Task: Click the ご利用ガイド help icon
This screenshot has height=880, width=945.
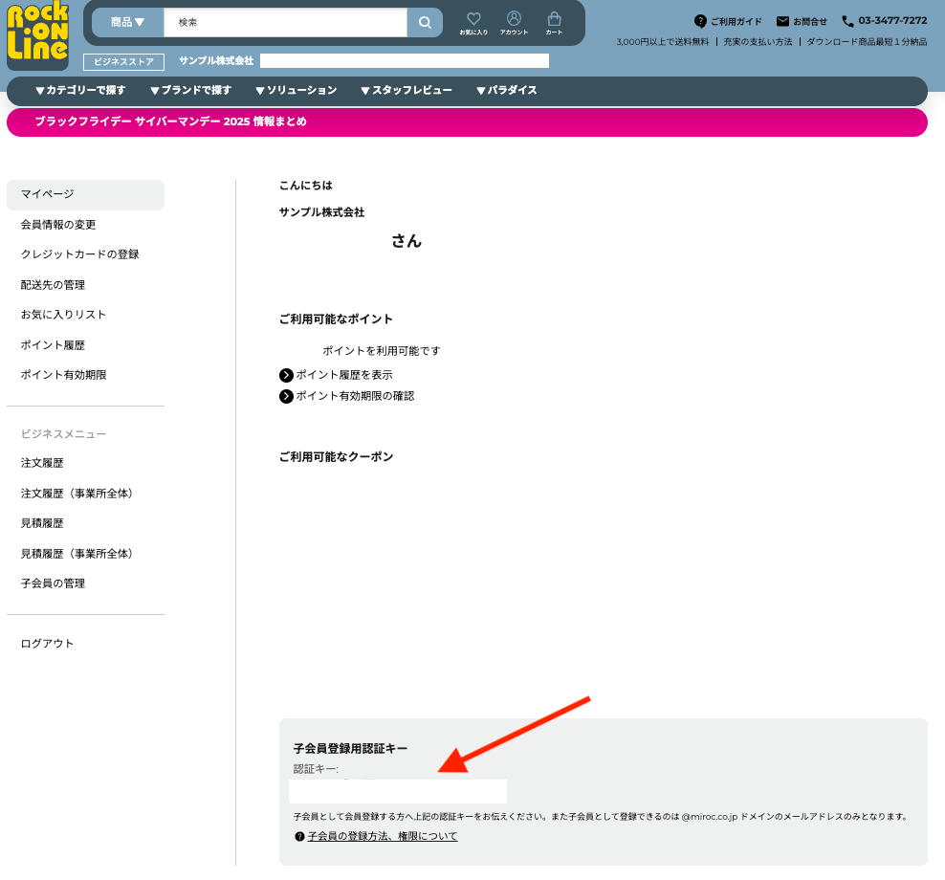Action: (700, 21)
